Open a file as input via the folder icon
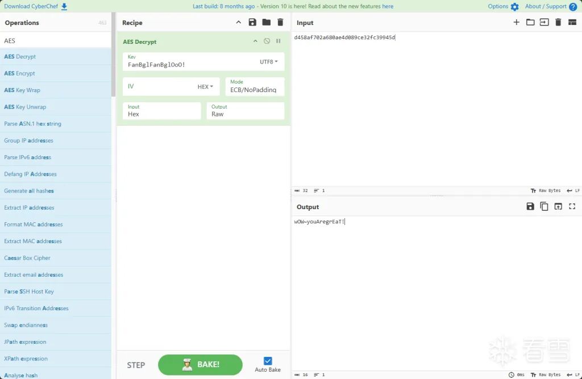Screen dimensions: 582x379 (x=530, y=22)
